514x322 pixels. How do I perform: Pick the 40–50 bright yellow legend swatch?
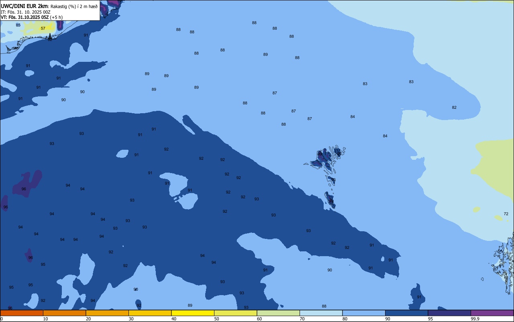pyautogui.click(x=193, y=313)
